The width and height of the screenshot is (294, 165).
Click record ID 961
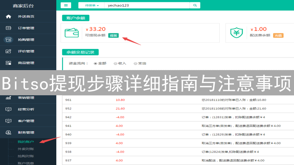click(68, 100)
